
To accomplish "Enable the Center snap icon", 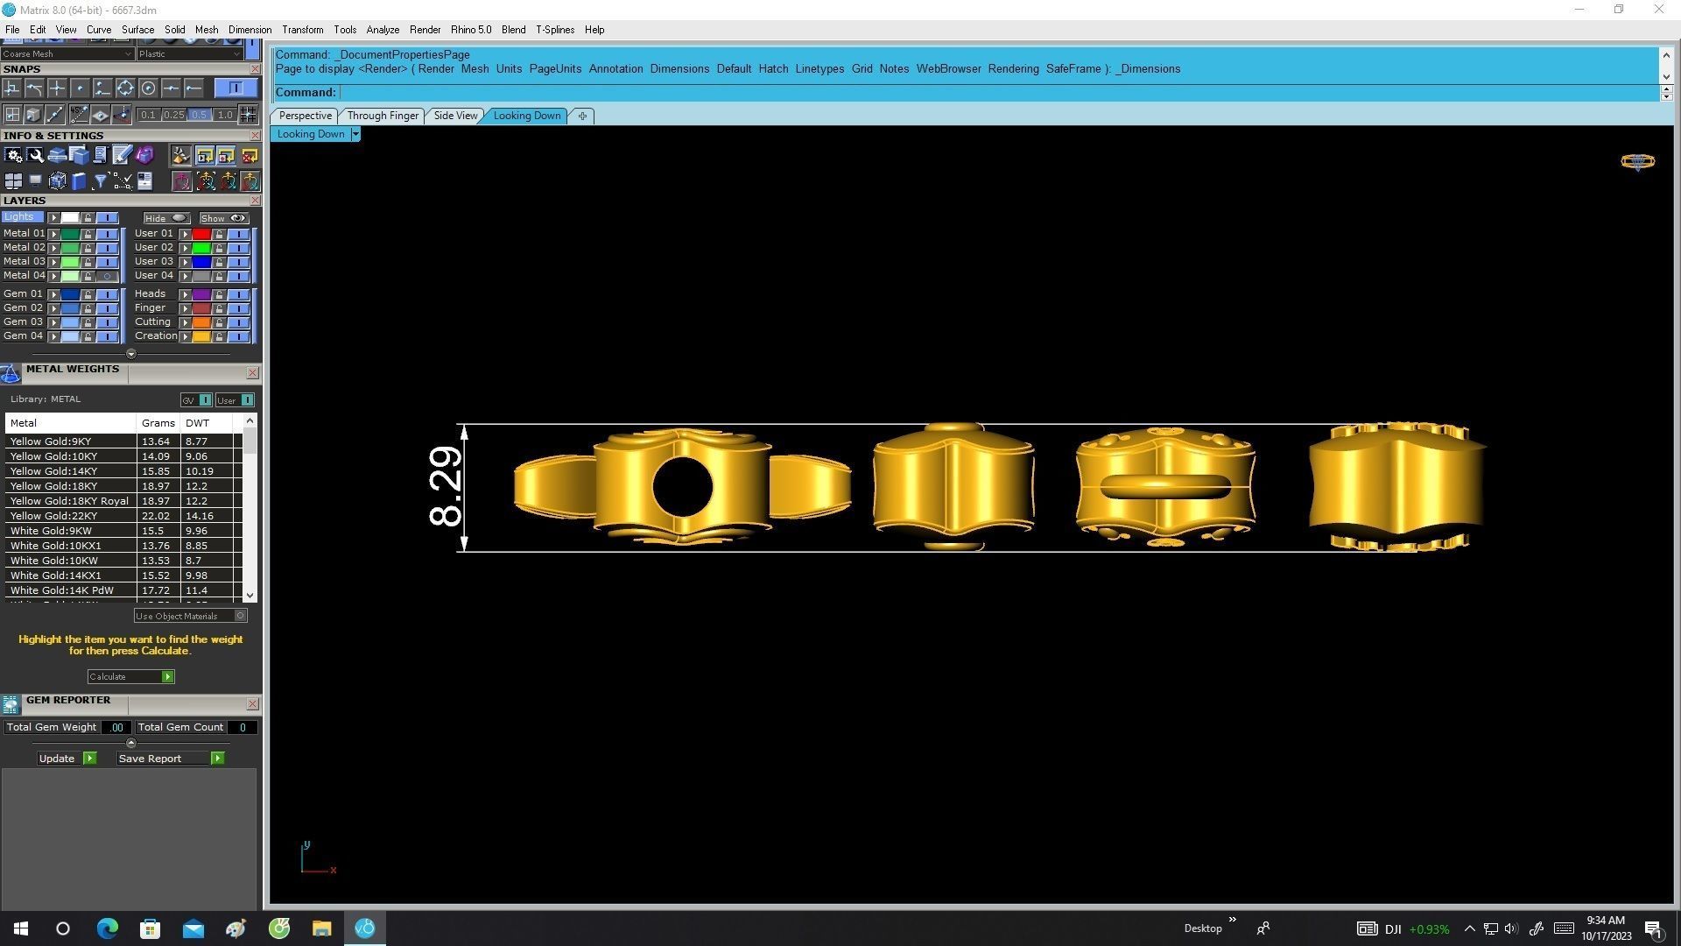I will [x=148, y=88].
